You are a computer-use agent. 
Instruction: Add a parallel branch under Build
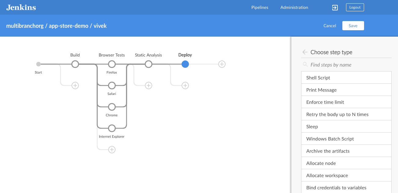pos(75,86)
